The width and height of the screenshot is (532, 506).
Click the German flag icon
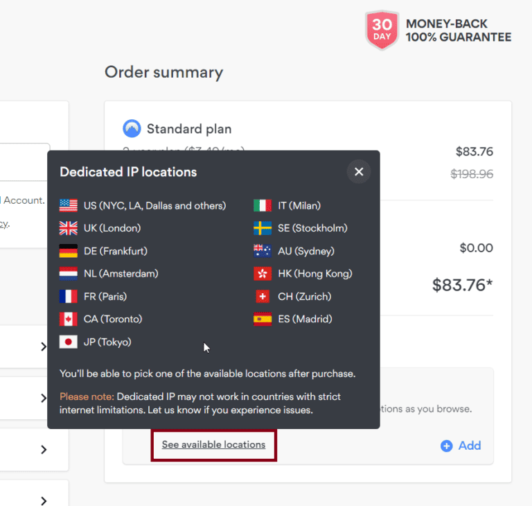pos(69,251)
